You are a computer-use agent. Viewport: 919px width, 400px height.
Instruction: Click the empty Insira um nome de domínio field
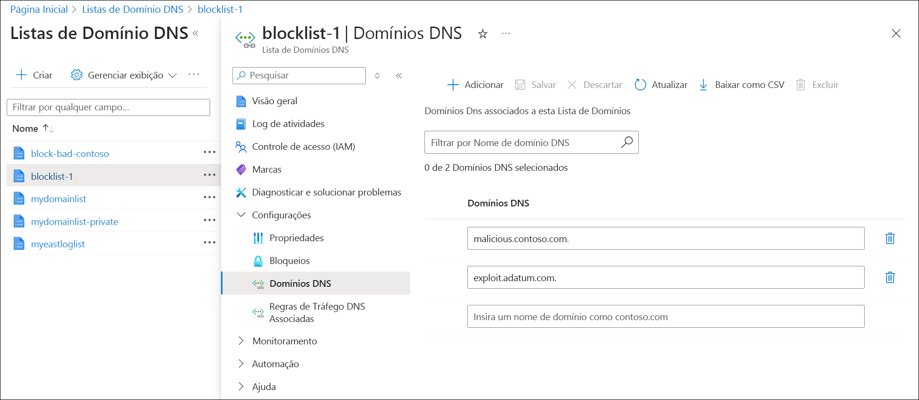tap(666, 316)
